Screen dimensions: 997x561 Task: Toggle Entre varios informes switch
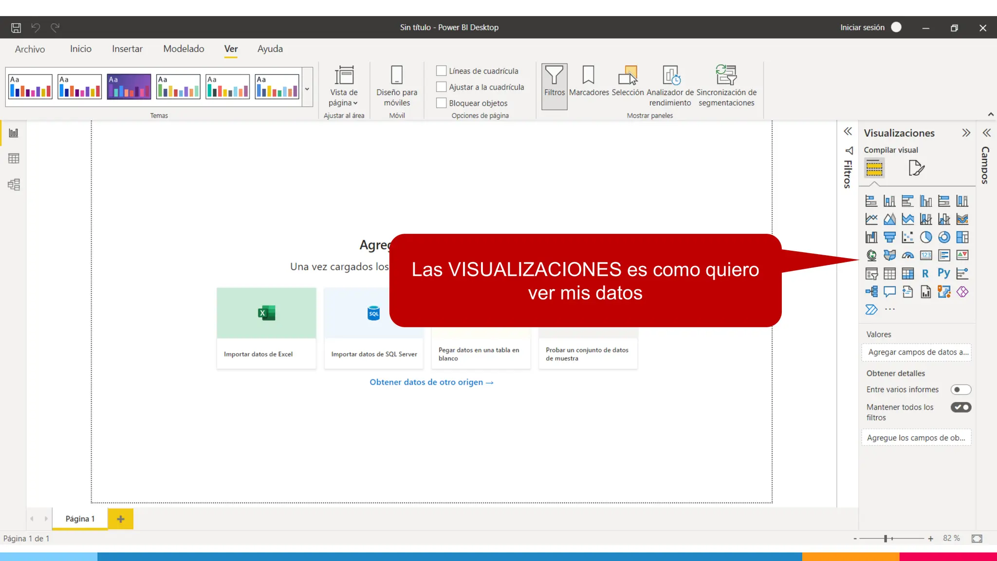coord(961,390)
